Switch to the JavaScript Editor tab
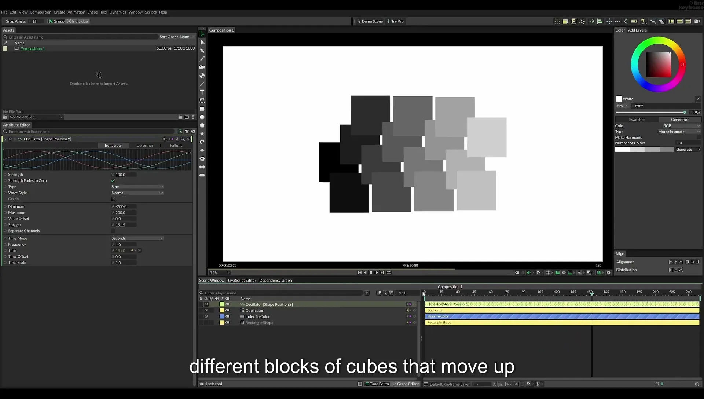 click(x=242, y=281)
